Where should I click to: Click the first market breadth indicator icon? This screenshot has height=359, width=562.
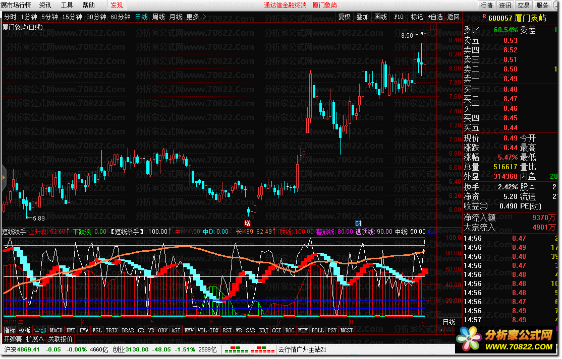(237, 350)
